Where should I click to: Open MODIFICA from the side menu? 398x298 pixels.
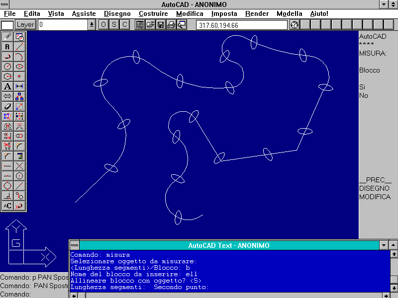coord(375,197)
